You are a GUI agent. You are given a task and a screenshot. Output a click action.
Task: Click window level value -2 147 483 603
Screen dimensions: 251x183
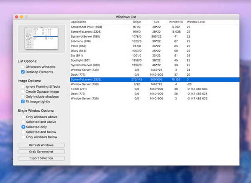197,89
